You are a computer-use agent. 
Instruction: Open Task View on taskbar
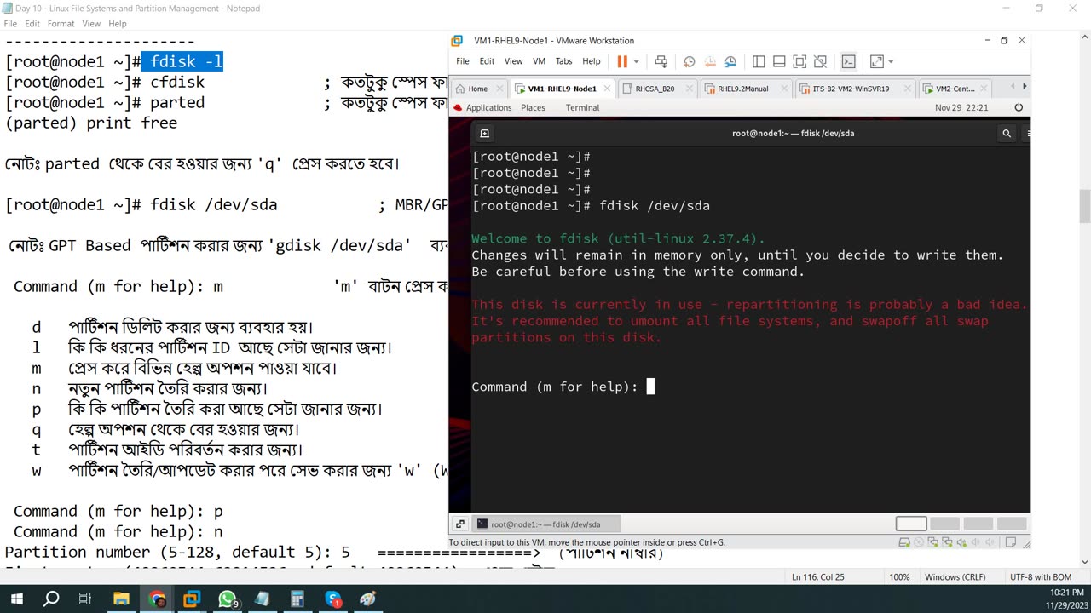(x=85, y=599)
